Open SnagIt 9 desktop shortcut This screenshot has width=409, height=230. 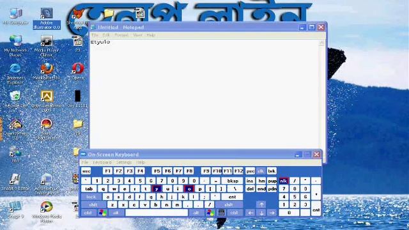coord(15,210)
